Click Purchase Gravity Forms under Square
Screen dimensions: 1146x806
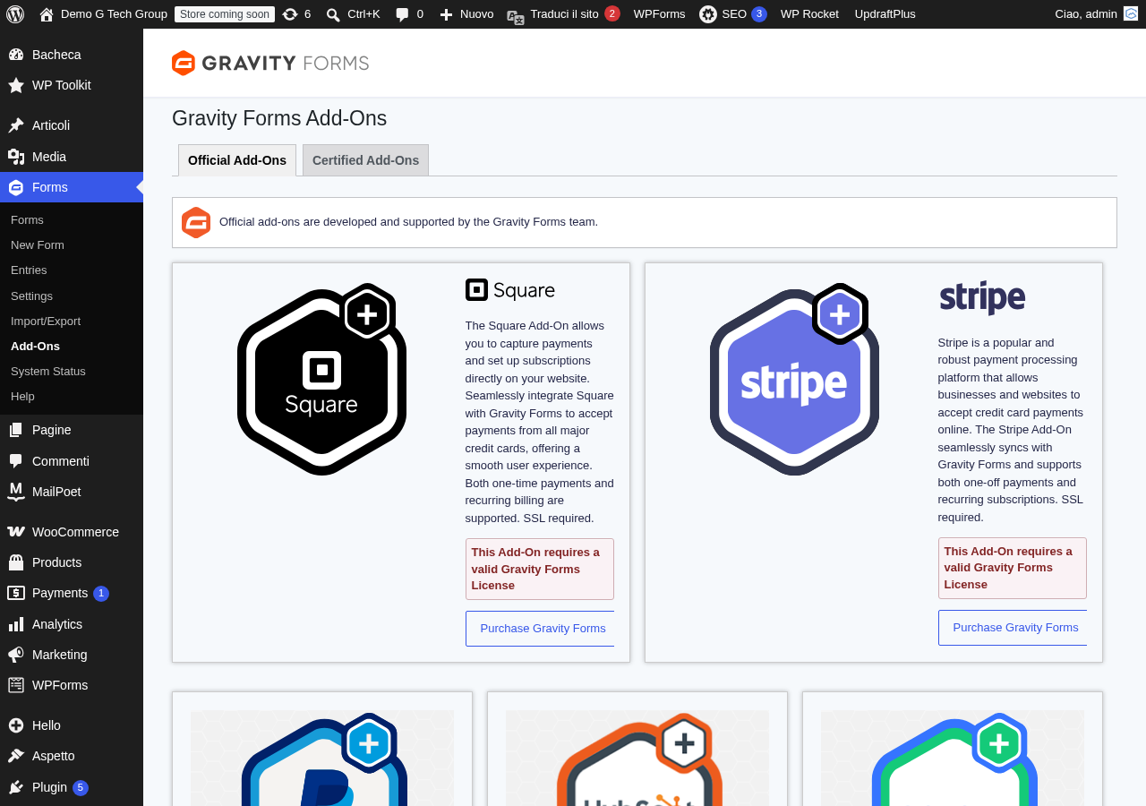(x=540, y=629)
